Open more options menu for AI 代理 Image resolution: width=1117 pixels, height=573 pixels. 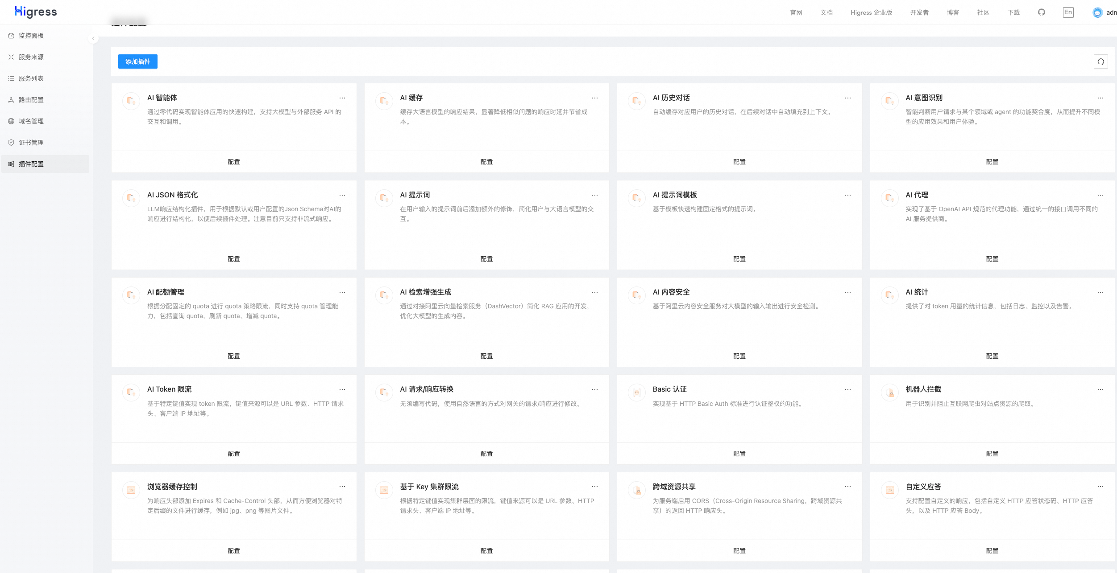tap(1100, 195)
